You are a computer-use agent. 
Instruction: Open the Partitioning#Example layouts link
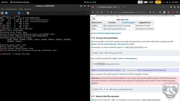point(109,33)
